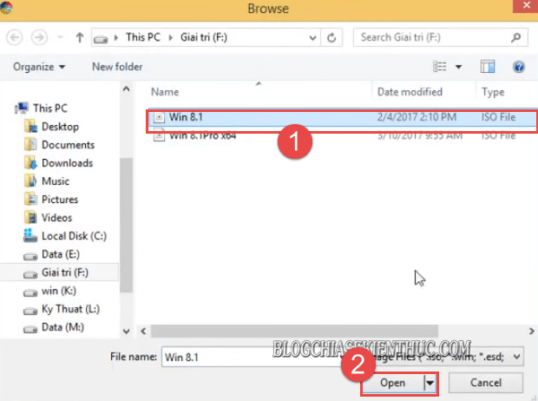Open win (K:) drive in navigation pane
This screenshot has height=401, width=538.
[x=59, y=291]
